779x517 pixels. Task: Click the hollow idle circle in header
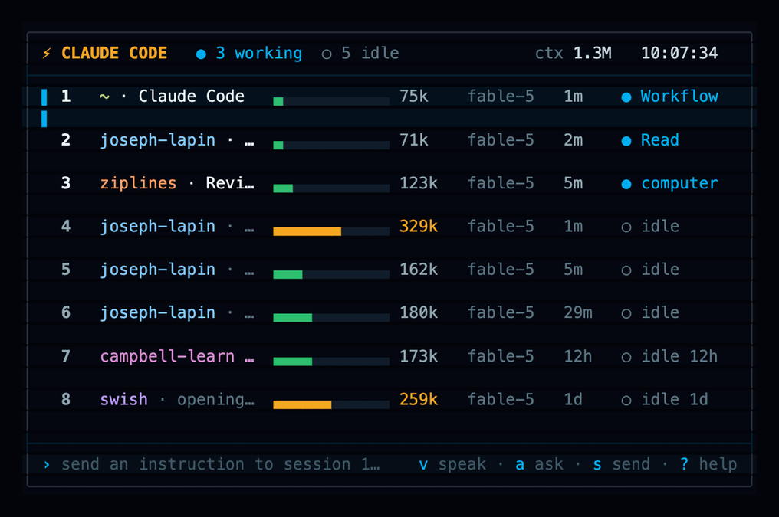(x=327, y=54)
